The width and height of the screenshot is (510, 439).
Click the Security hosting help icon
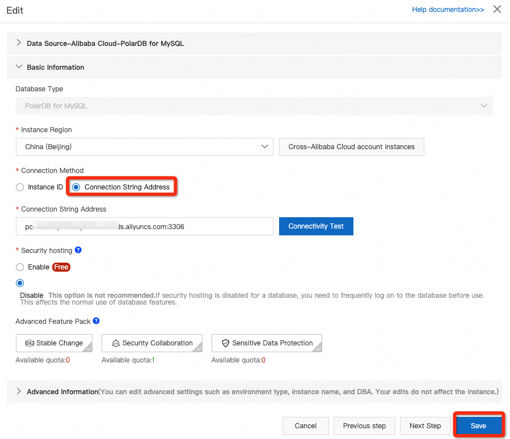[x=78, y=250]
